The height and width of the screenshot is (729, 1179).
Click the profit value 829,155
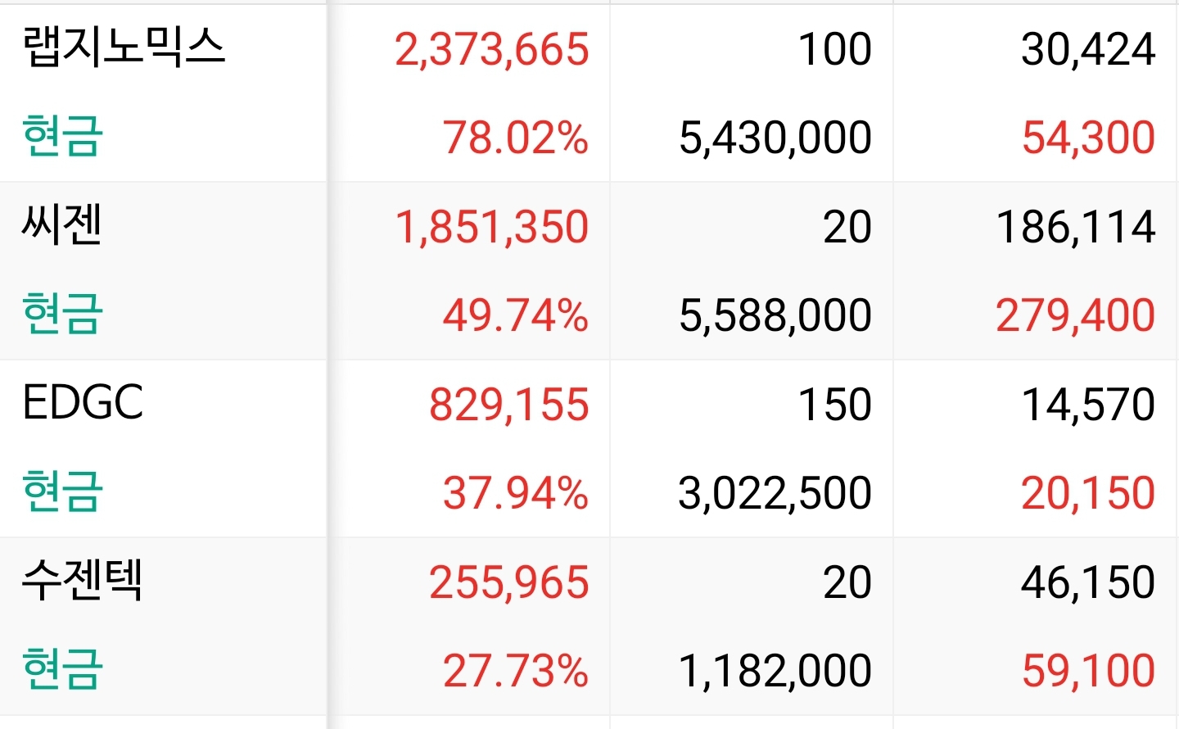pyautogui.click(x=509, y=405)
